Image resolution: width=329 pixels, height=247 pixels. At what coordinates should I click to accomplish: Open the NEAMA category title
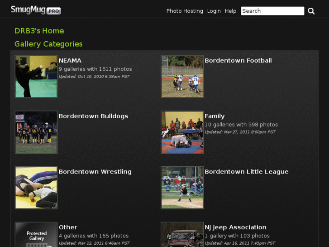[x=70, y=61]
